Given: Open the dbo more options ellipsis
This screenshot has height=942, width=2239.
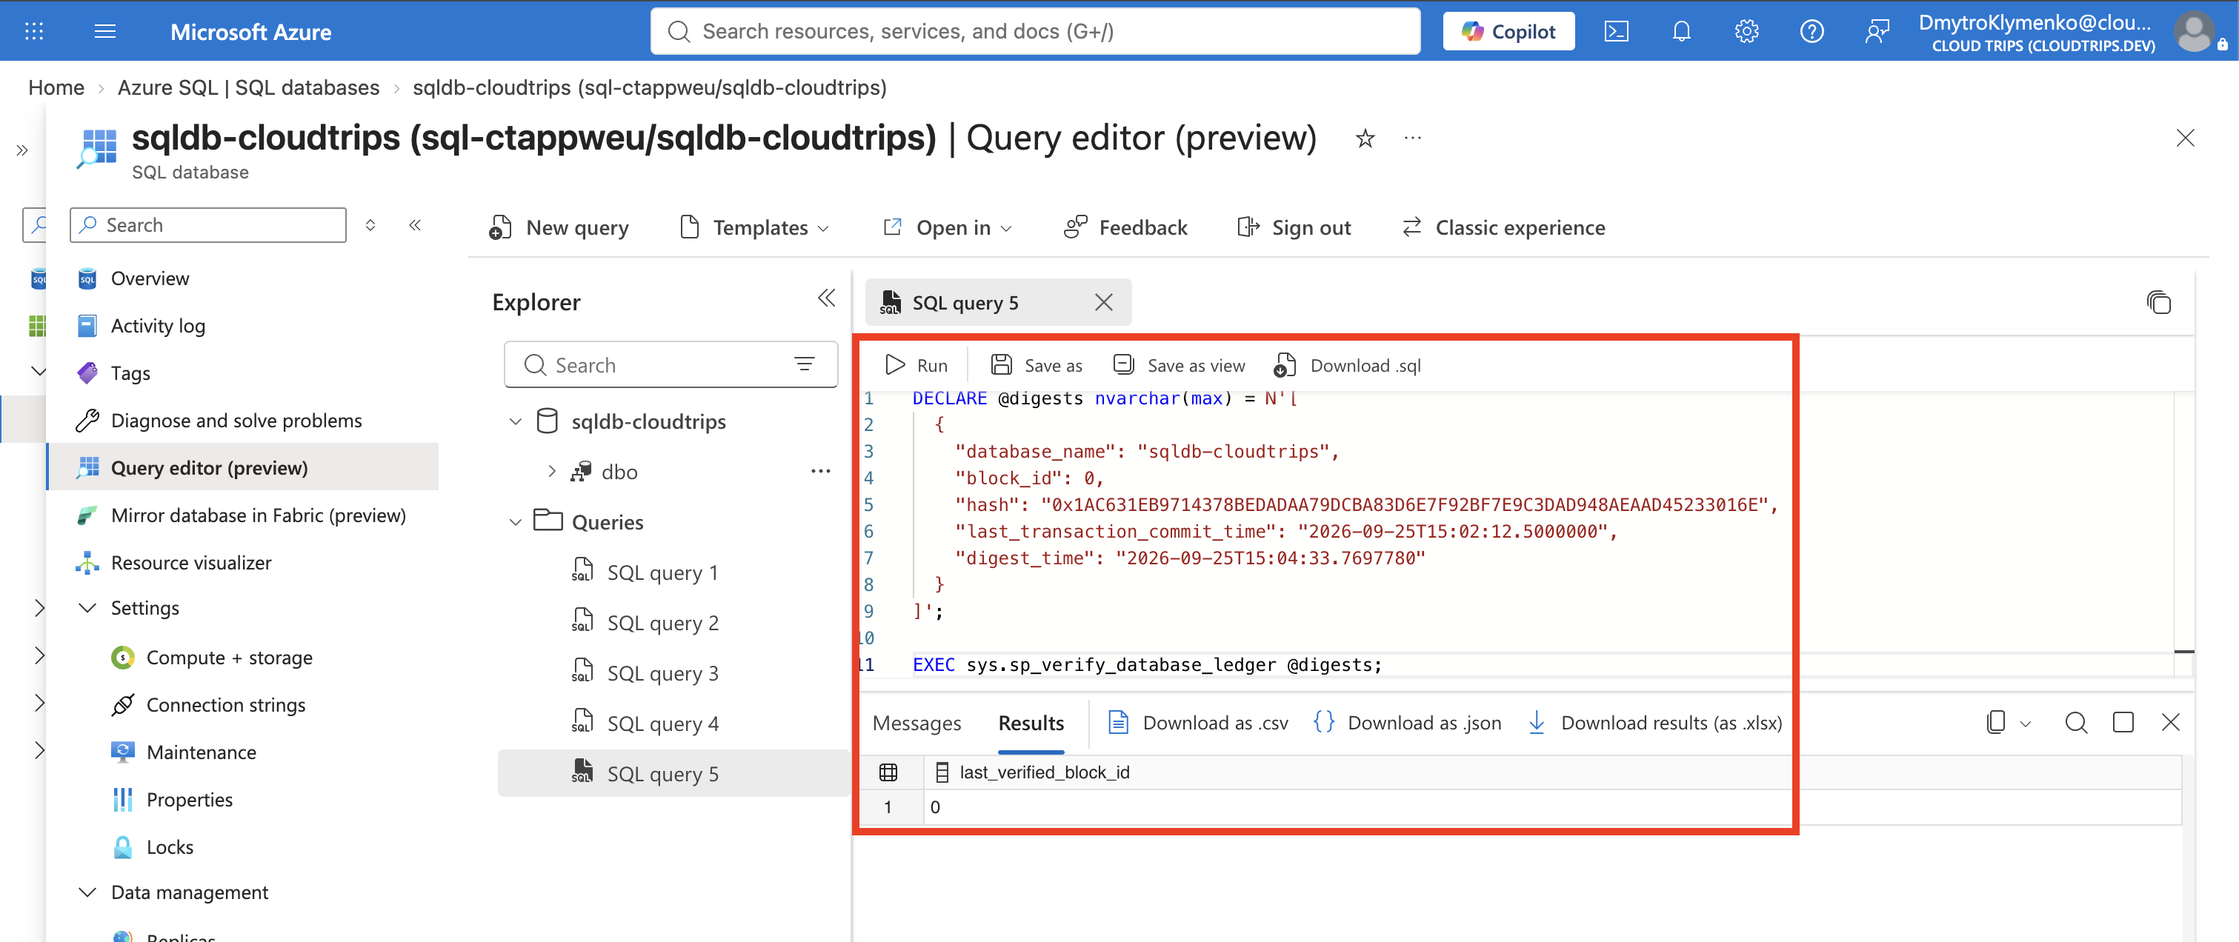Looking at the screenshot, I should [x=820, y=472].
